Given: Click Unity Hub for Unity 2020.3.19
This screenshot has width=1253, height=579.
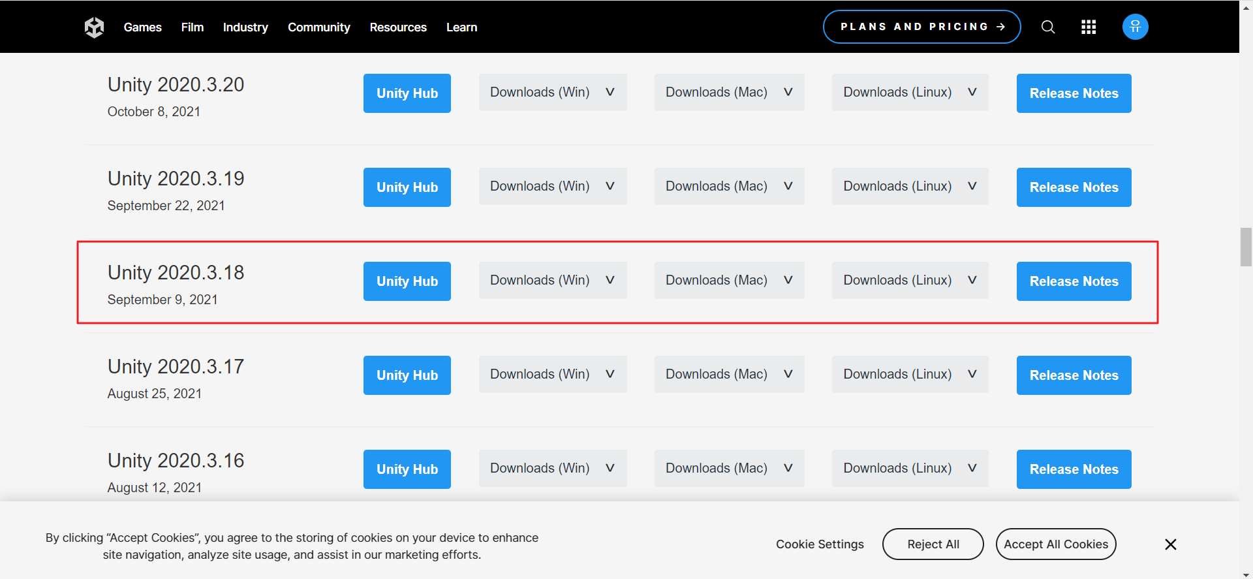Looking at the screenshot, I should (407, 187).
